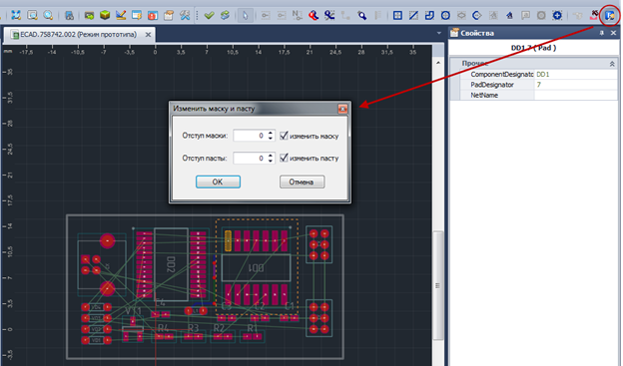
Task: Select the red routing trace tool icon
Action: click(x=313, y=15)
